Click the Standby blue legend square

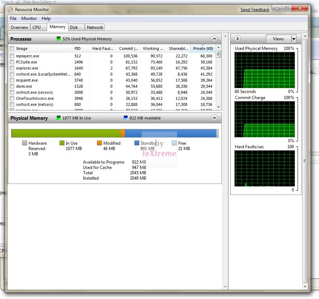(x=137, y=143)
